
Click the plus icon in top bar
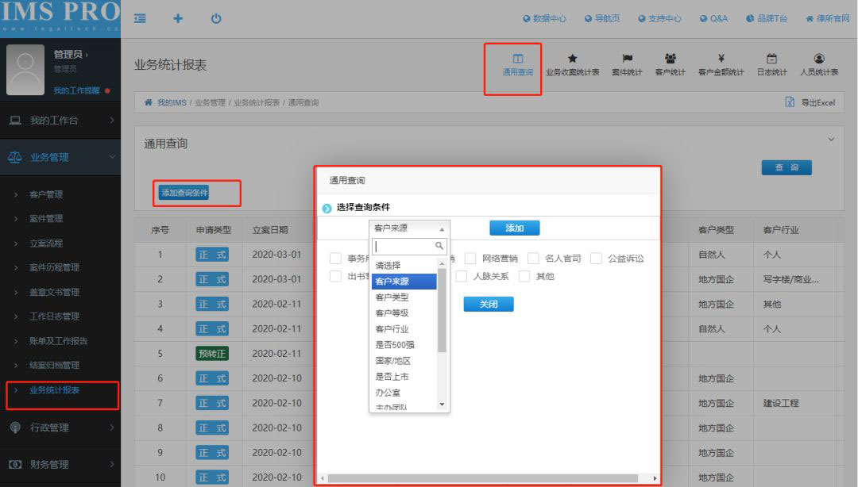tap(178, 19)
